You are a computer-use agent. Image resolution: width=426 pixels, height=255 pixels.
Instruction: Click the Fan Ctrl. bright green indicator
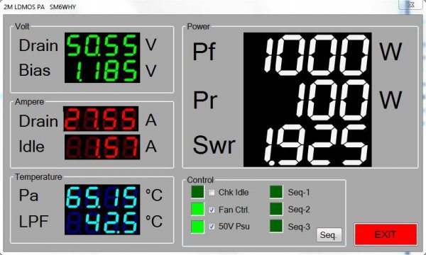(x=197, y=209)
